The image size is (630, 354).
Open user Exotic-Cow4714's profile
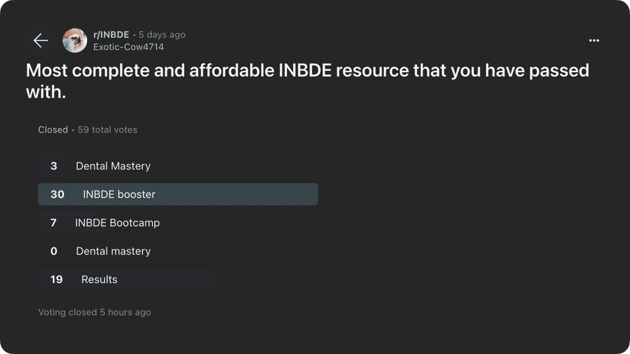pos(129,47)
